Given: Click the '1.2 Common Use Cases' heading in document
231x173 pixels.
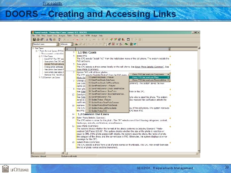Looking at the screenshot, I should (93, 114).
